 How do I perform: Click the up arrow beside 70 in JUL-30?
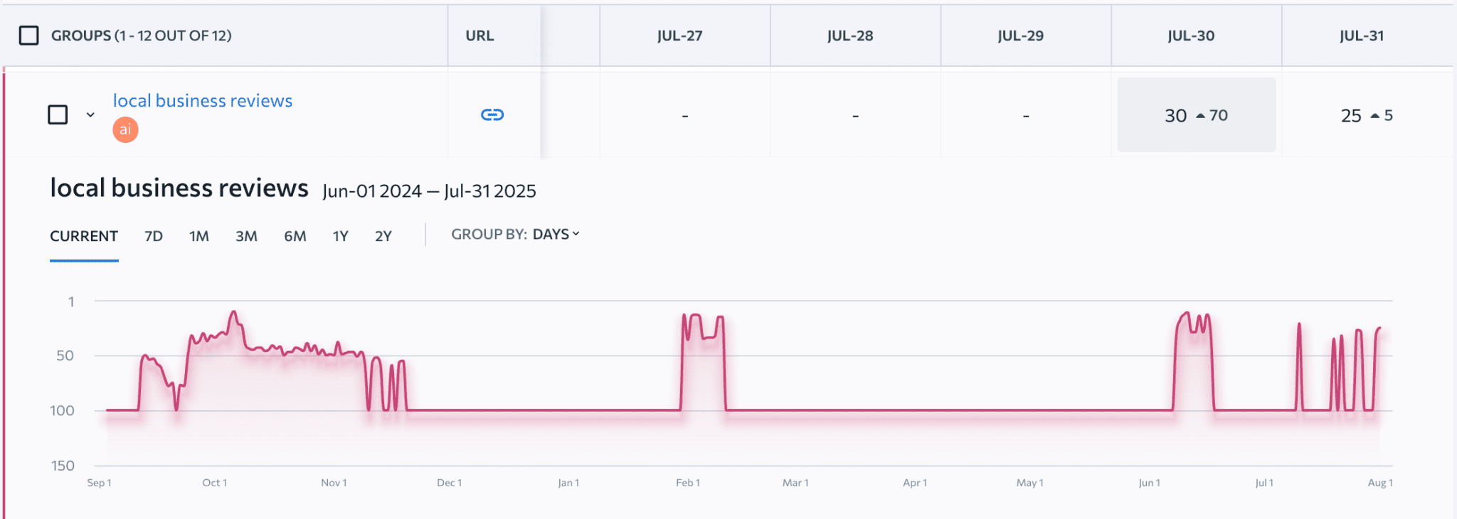(x=1201, y=116)
